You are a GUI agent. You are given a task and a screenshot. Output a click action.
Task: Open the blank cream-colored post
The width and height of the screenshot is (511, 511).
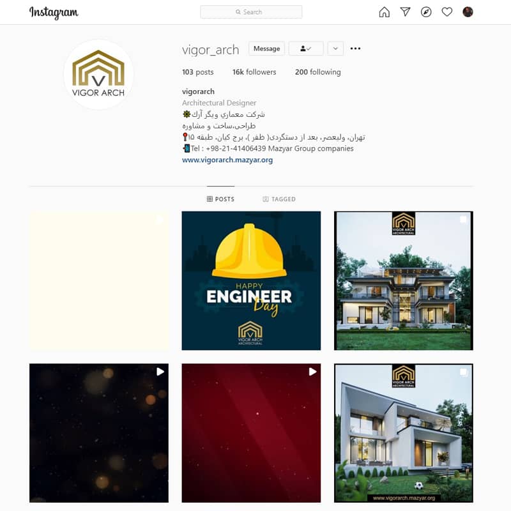click(99, 280)
